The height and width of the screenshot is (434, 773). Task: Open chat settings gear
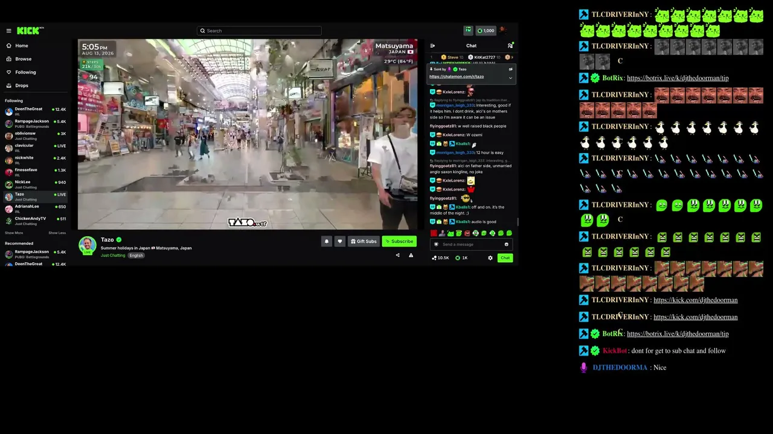click(x=490, y=258)
